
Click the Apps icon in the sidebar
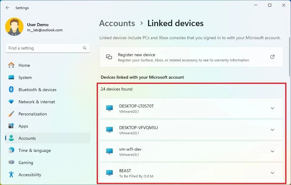point(11,126)
